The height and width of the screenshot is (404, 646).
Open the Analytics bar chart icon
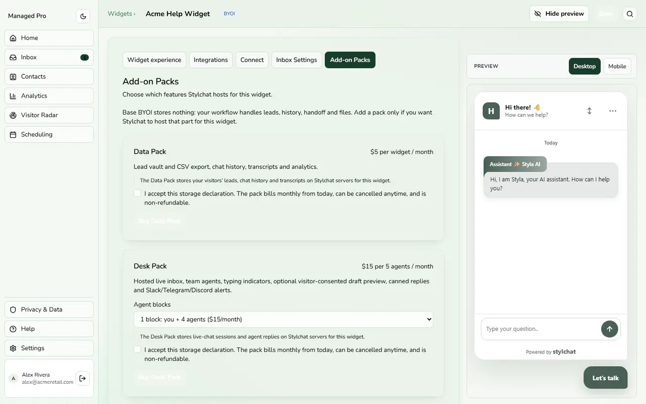13,96
